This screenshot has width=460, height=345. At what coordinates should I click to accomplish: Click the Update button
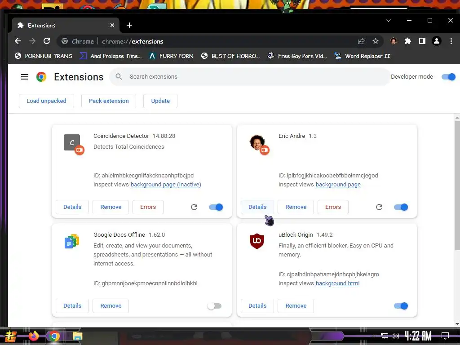tap(160, 101)
